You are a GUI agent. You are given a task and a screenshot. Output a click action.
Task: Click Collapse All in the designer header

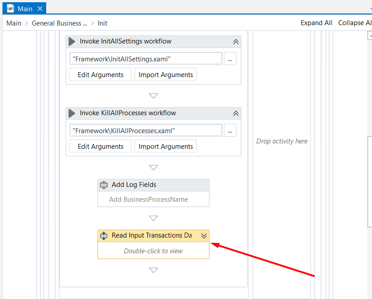click(354, 23)
